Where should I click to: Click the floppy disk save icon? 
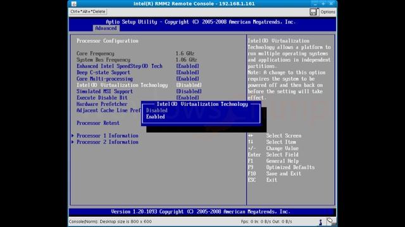[313, 12]
